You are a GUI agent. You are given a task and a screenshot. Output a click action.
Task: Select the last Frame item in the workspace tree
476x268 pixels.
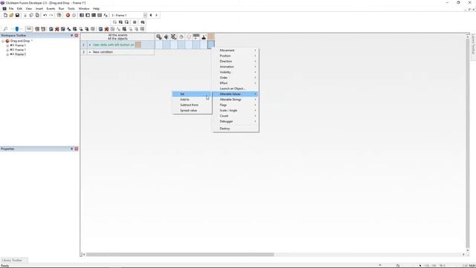(20, 54)
